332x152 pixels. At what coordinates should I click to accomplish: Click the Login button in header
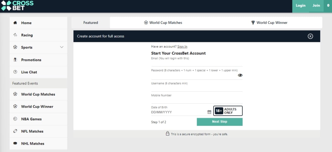pos(300,6)
